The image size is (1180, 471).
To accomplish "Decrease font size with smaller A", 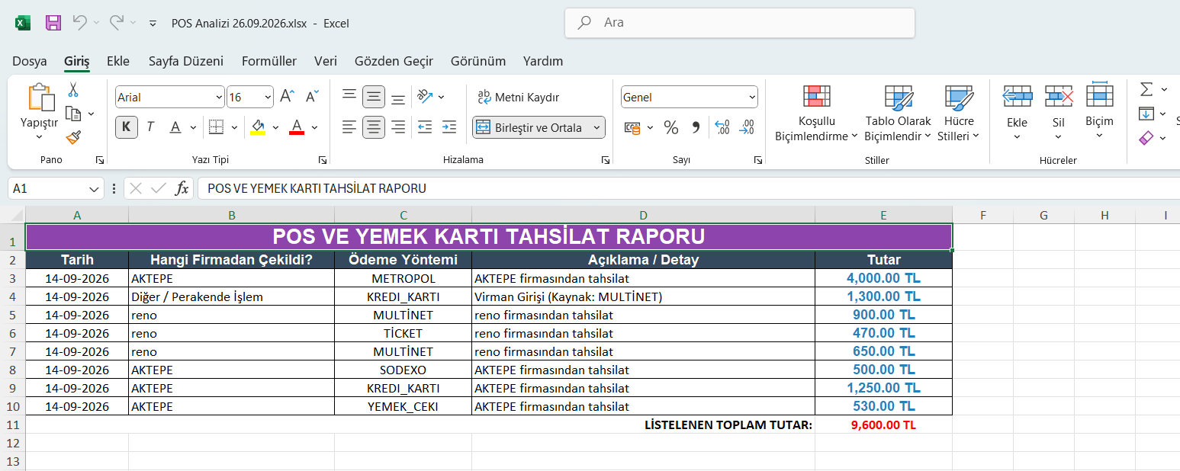I will pyautogui.click(x=313, y=97).
